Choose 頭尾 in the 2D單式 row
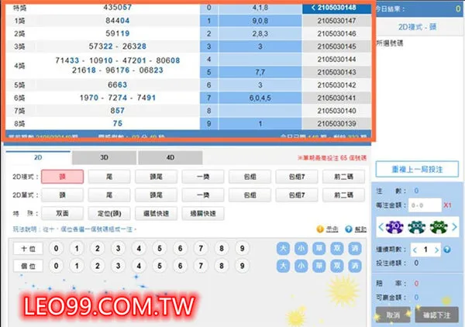The width and height of the screenshot is (465, 327). tap(156, 195)
